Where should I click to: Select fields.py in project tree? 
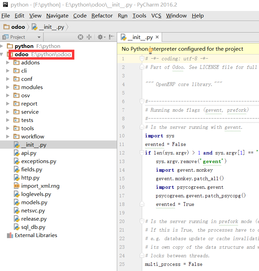tap(32, 170)
